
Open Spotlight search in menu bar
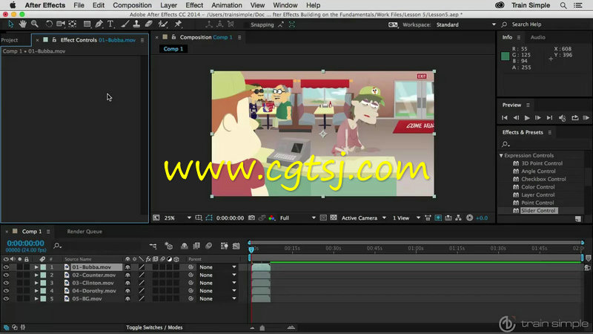click(563, 5)
